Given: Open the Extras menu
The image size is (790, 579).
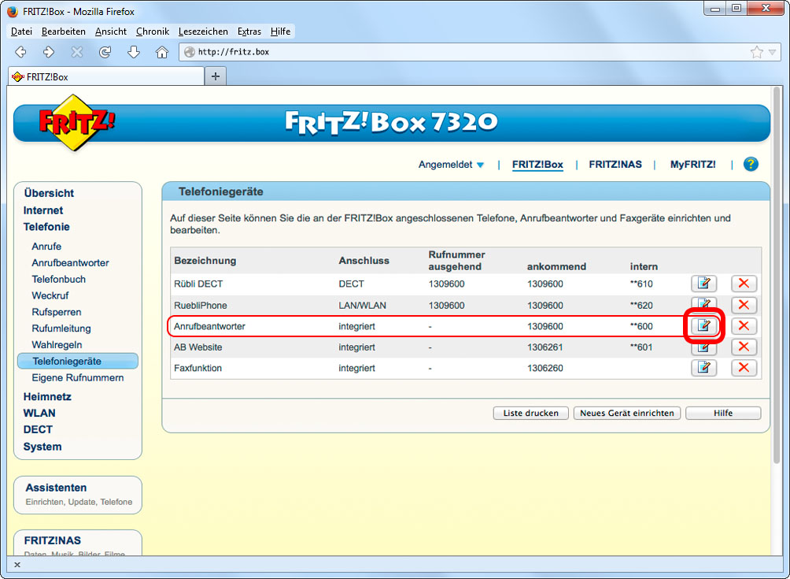Looking at the screenshot, I should pos(249,32).
